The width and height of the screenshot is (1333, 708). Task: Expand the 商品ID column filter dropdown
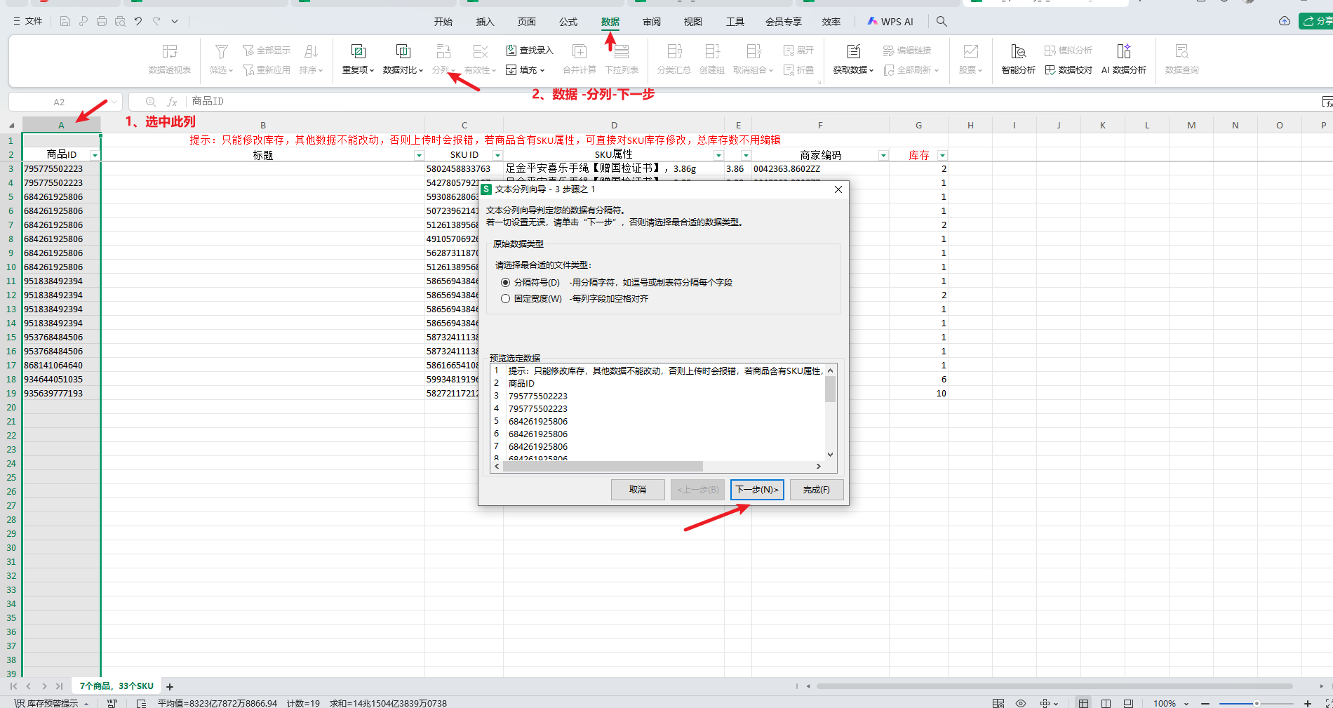point(95,155)
